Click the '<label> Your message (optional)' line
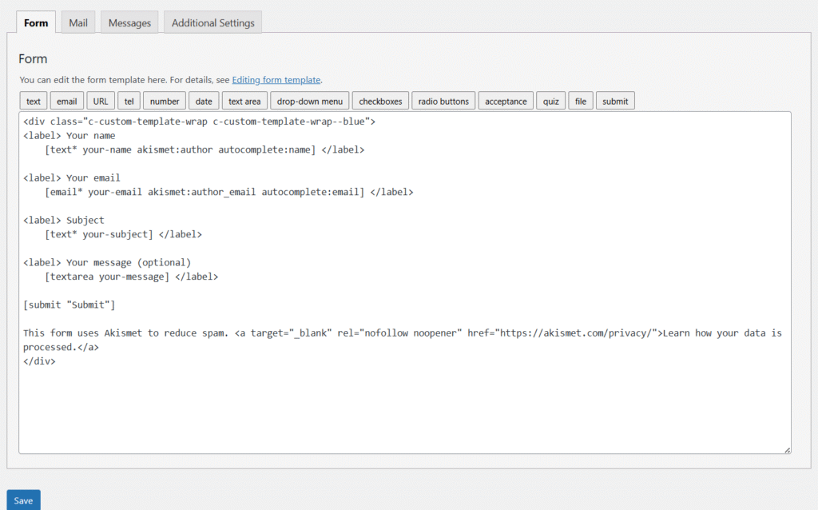Viewport: 818px width, 510px height. 107,262
